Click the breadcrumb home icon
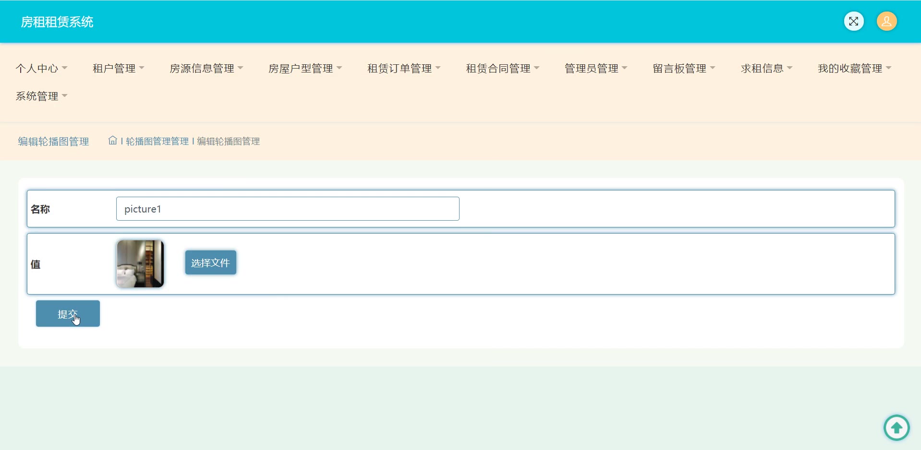 coord(112,140)
